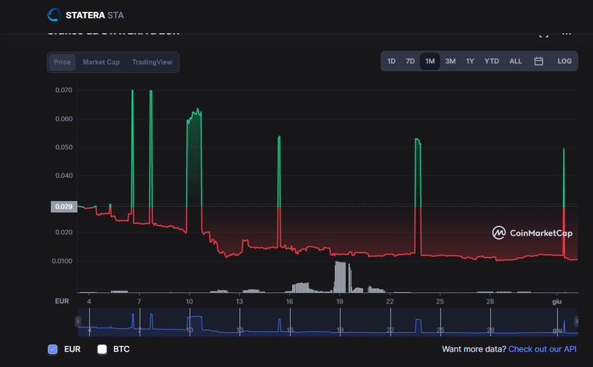Grab the left range selector handle
Image resolution: width=593 pixels, height=367 pixels.
click(78, 322)
